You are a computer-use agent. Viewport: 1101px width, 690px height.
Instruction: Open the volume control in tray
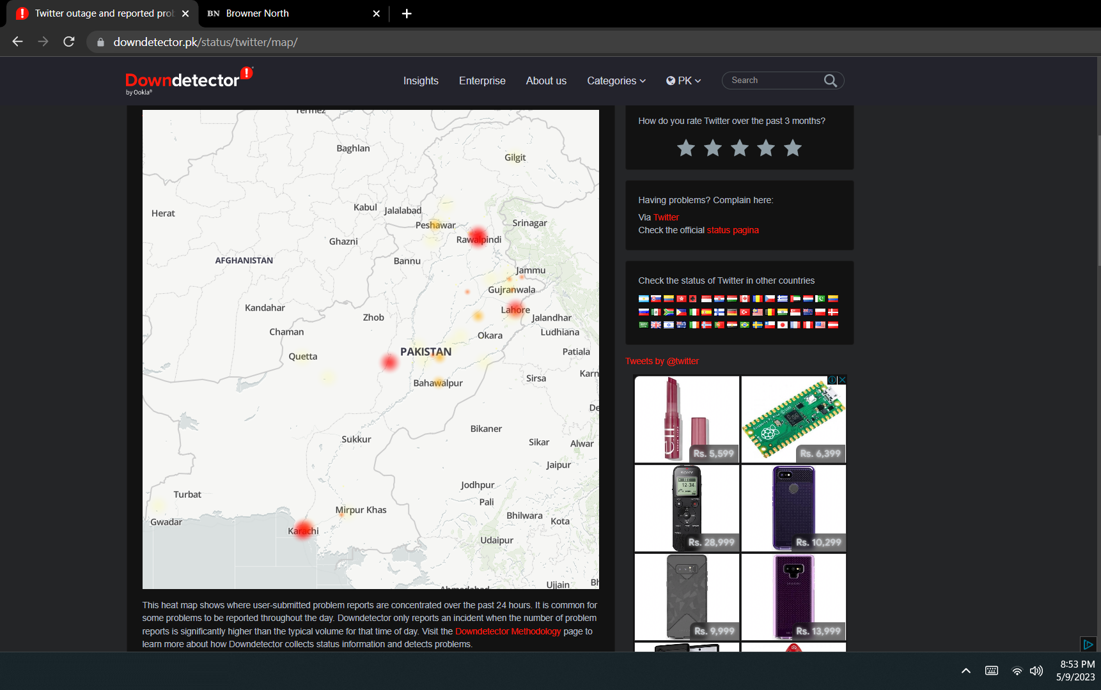point(1036,671)
